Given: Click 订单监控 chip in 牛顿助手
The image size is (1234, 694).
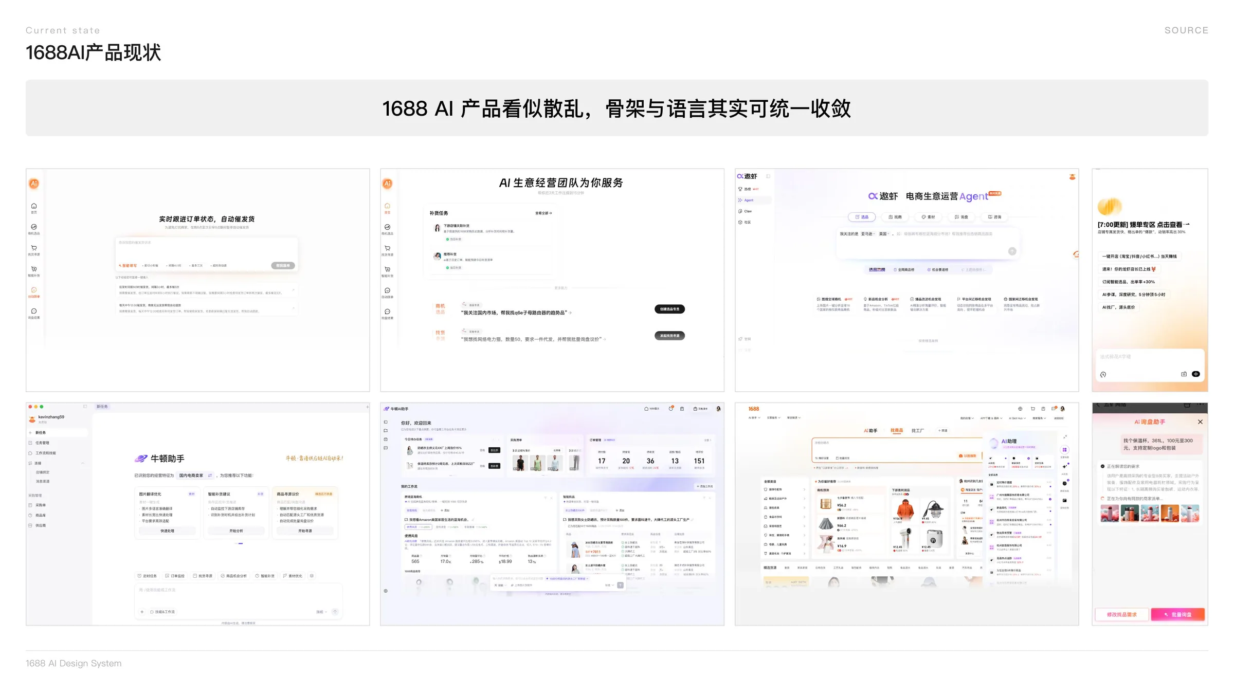Looking at the screenshot, I should 175,576.
